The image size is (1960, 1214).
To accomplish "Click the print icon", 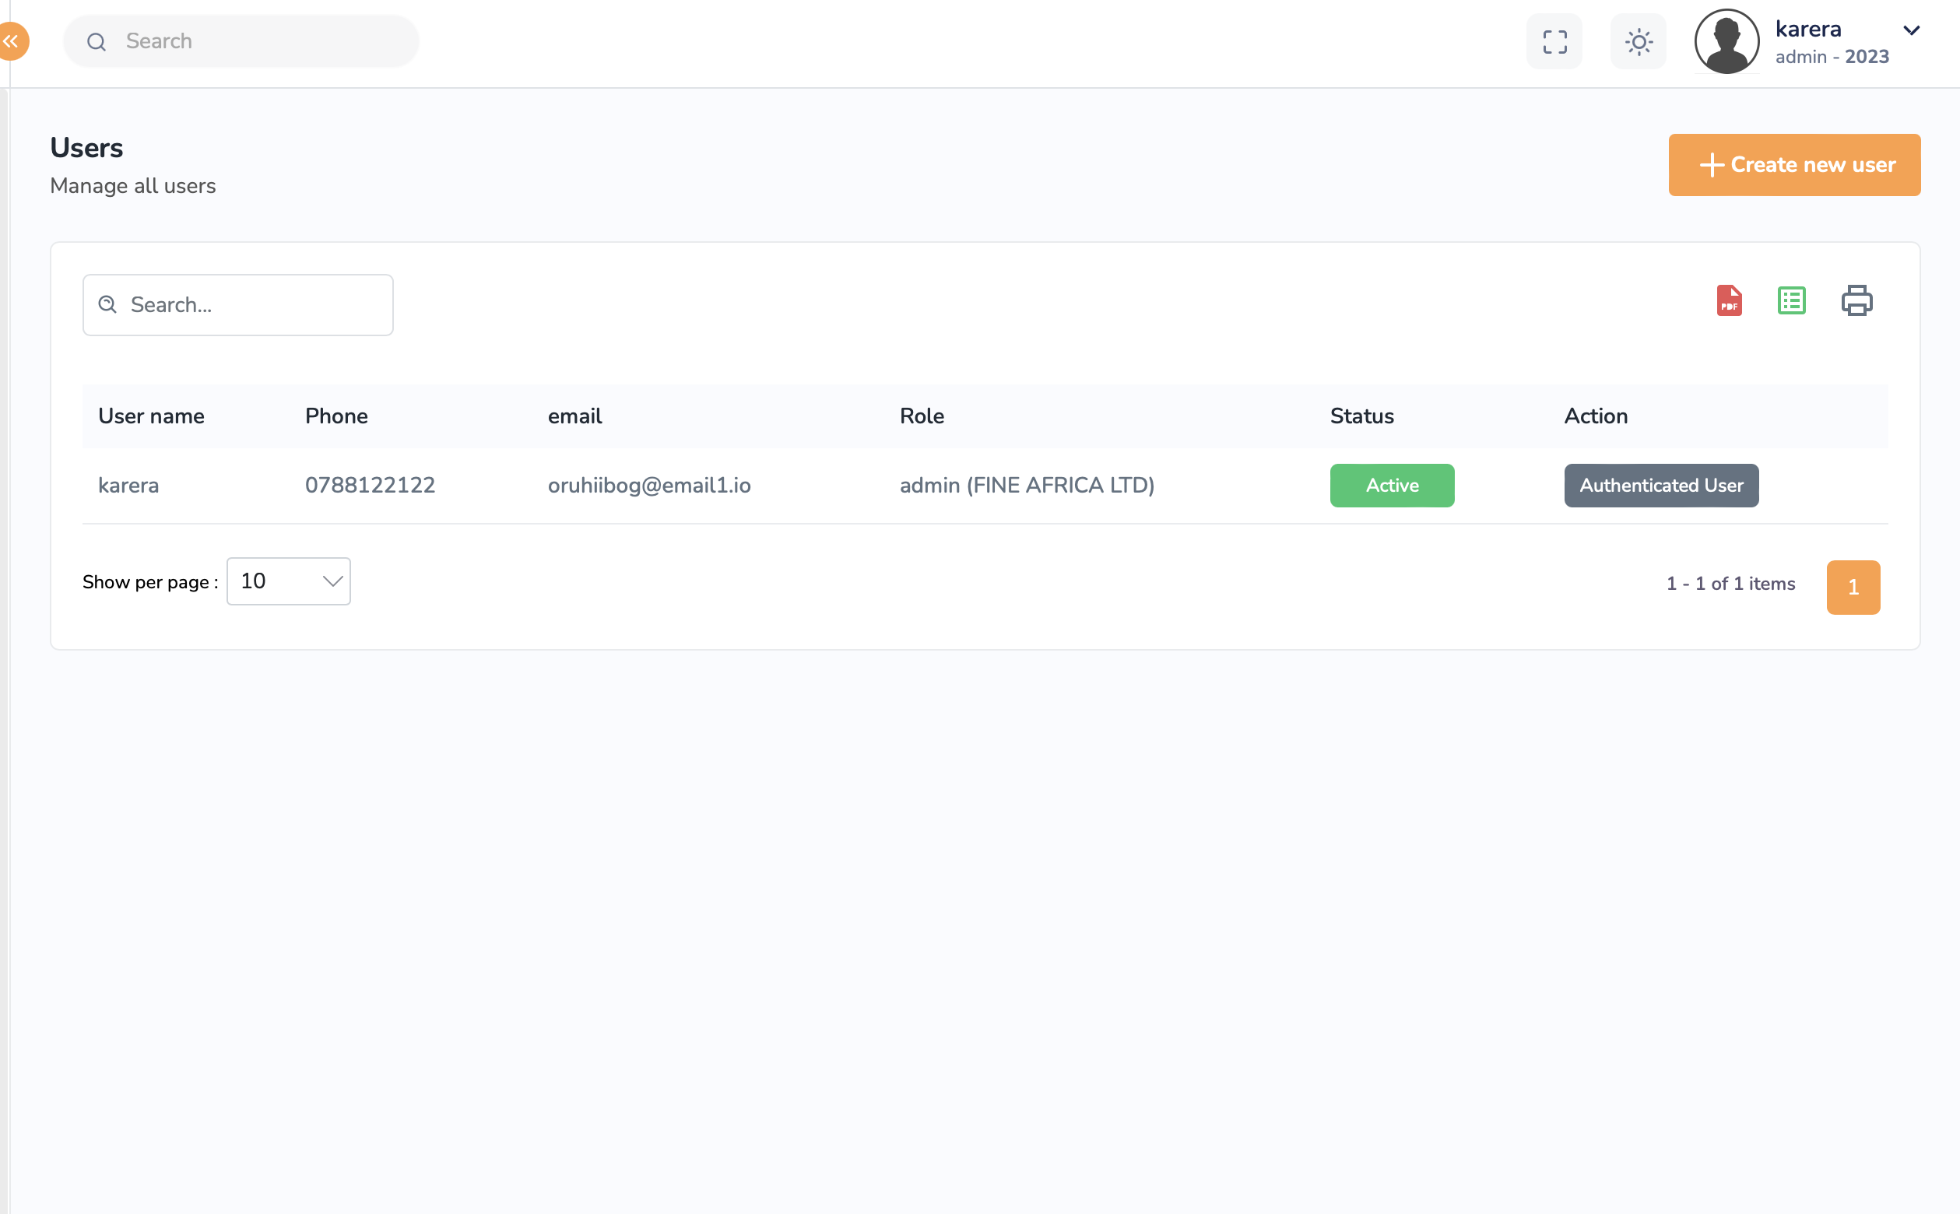I will (1856, 301).
